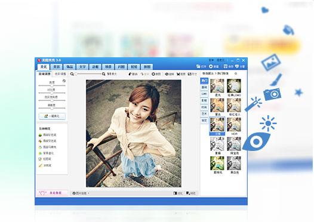Open the menu item in title bar
Screen dimensions: 314x222
click(211, 60)
